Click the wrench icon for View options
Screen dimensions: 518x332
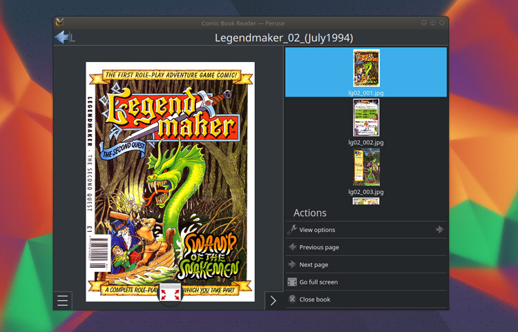[x=292, y=230]
